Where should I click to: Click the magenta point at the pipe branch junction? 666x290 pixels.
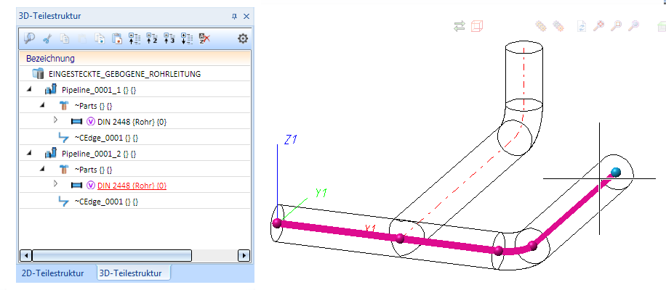coord(399,239)
